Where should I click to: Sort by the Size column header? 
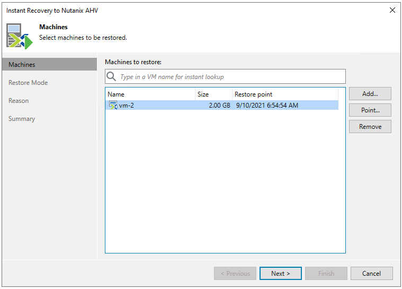213,94
